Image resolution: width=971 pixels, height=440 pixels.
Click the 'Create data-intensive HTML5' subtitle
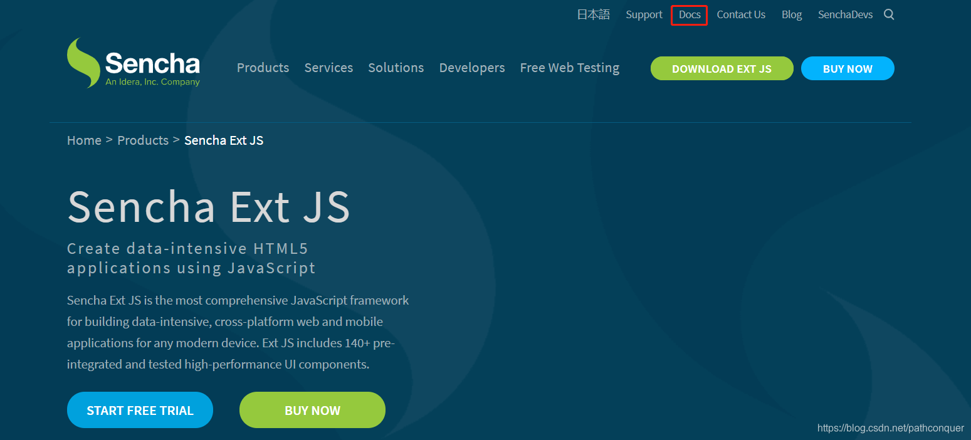pyautogui.click(x=191, y=258)
